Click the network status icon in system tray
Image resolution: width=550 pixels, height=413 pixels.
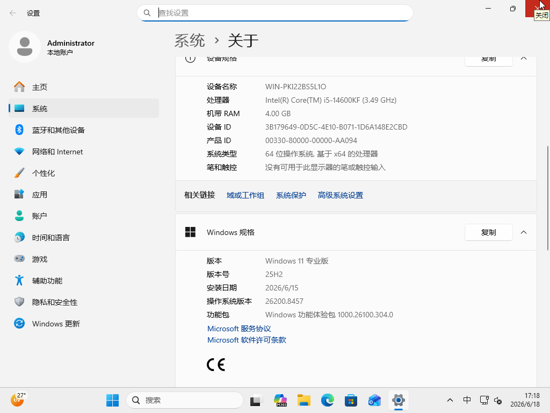(x=484, y=400)
